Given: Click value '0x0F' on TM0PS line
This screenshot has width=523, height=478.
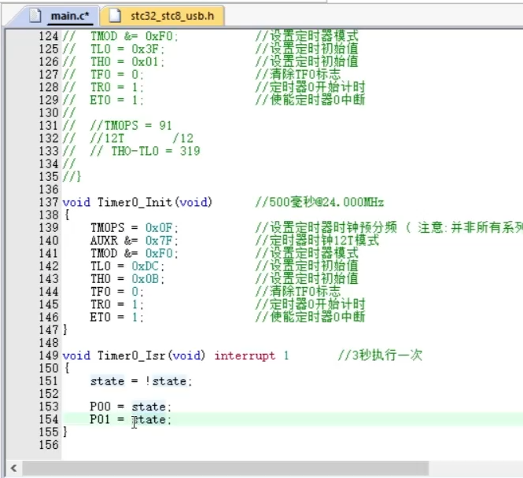Looking at the screenshot, I should (158, 228).
